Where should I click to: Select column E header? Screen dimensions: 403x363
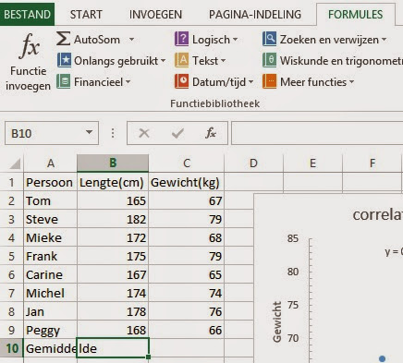(312, 163)
